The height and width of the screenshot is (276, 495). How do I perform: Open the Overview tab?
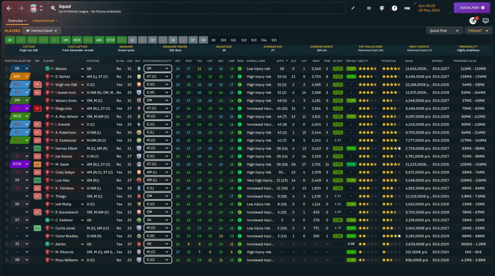click(x=17, y=20)
